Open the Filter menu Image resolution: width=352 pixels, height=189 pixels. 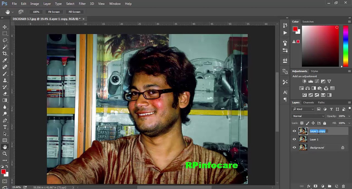click(82, 4)
